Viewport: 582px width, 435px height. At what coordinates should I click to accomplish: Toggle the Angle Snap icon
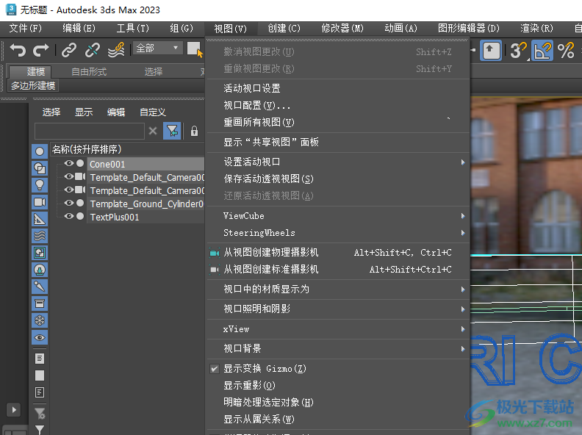point(542,51)
